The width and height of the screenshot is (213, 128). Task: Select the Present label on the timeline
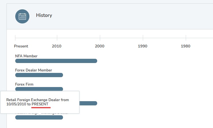coord(21,46)
